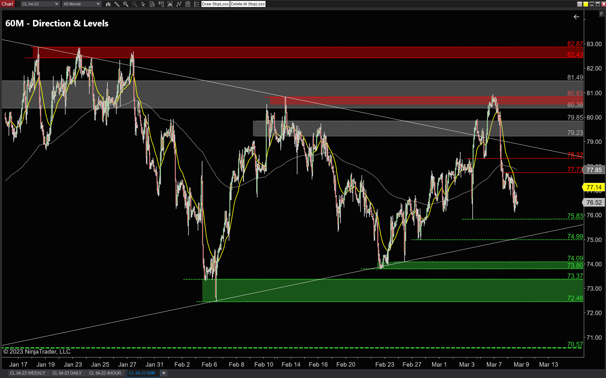Open the indicators line icon
Image resolution: width=606 pixels, height=378 pixels.
[179, 4]
